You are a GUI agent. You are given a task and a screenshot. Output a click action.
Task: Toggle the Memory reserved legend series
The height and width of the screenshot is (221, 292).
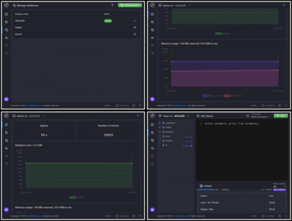(205, 96)
